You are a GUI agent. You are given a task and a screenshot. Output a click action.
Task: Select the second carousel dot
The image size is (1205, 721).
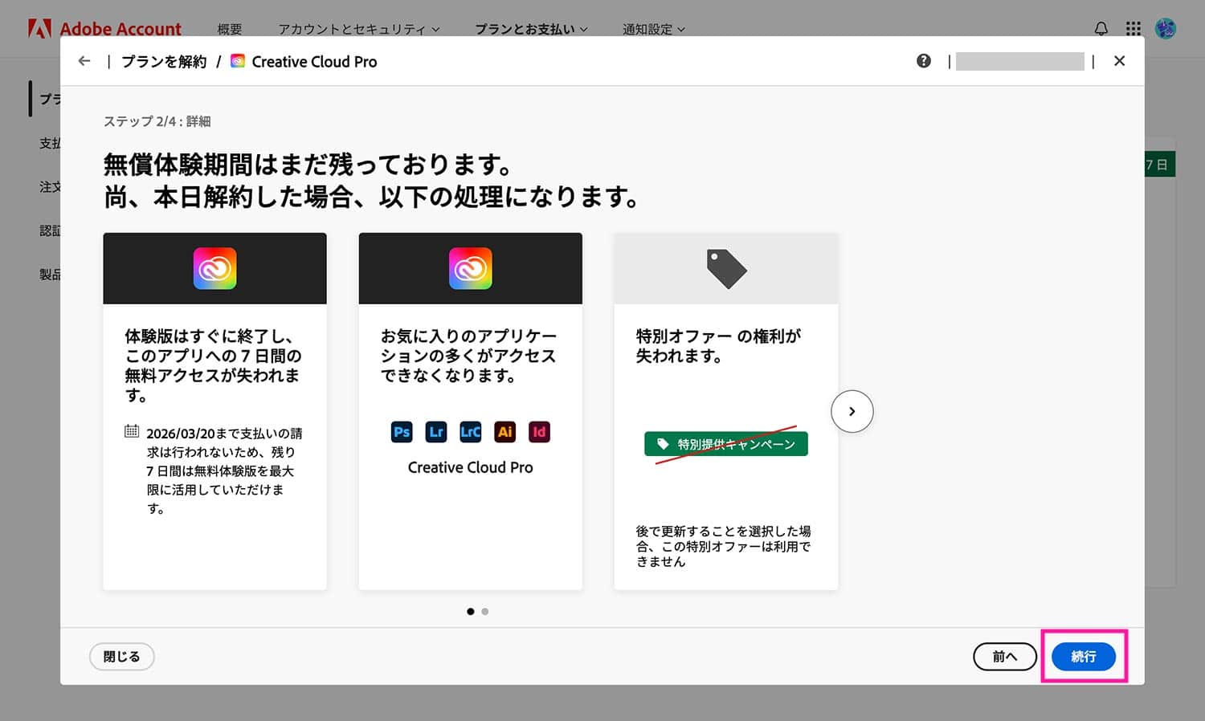484,611
